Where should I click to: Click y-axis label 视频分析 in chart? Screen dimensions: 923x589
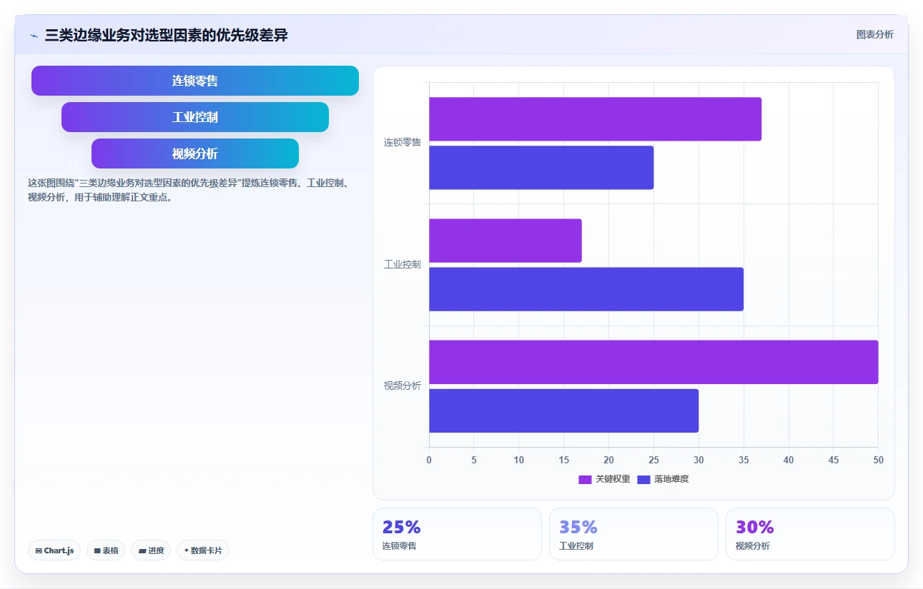click(x=403, y=386)
